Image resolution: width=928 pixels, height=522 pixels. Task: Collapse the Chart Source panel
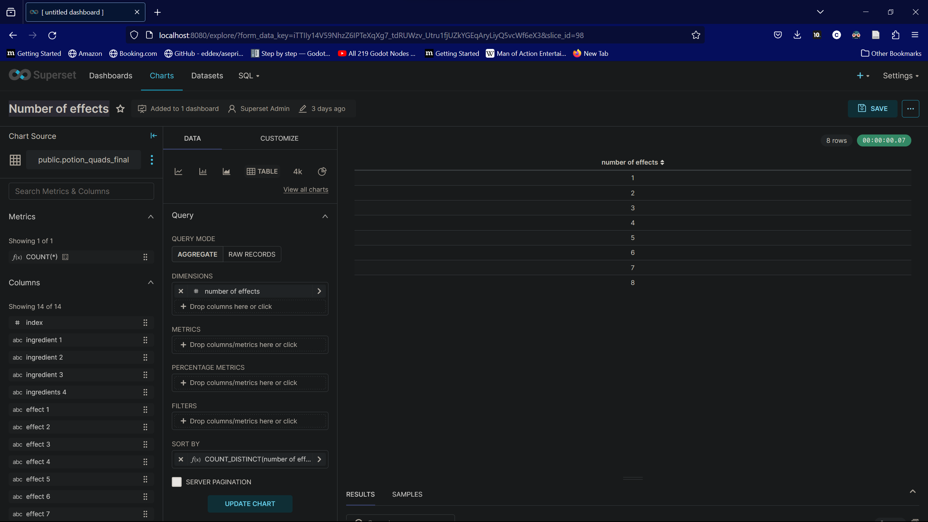[x=154, y=136]
